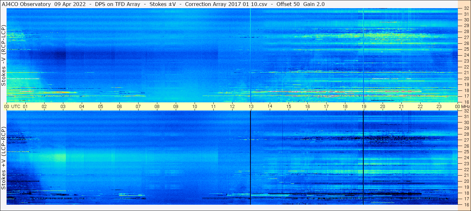Click the Correction Array 2017 01 10.csv text
The height and width of the screenshot is (211, 471).
[x=226, y=4]
